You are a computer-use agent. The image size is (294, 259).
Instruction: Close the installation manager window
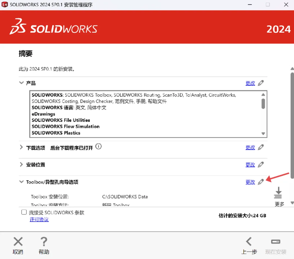coord(286,5)
